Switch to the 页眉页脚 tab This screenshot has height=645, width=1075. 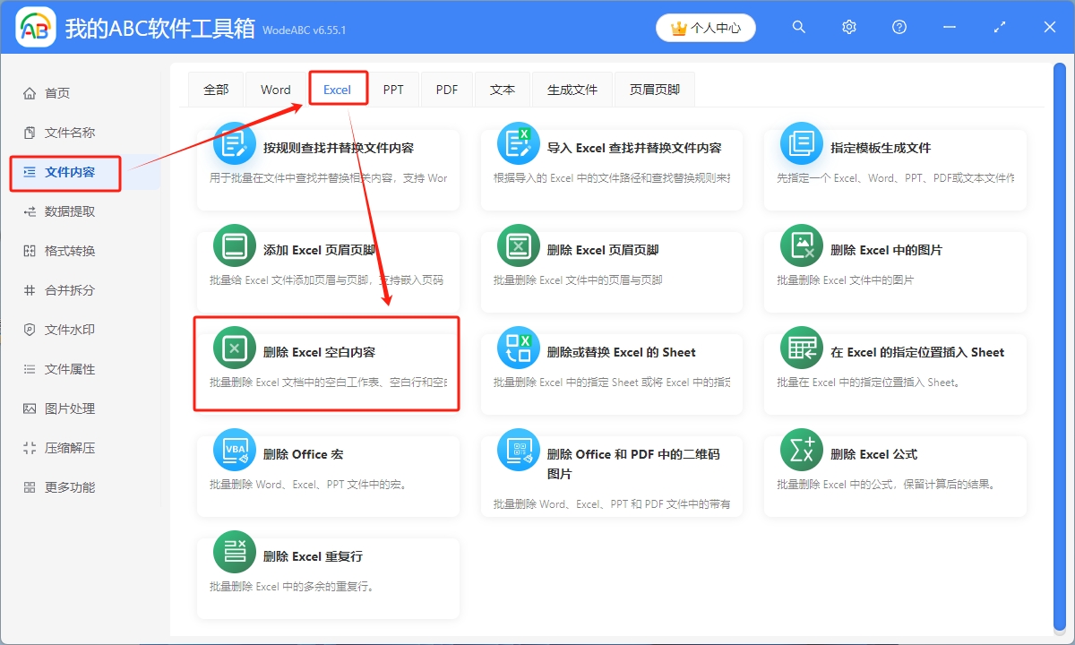tap(655, 90)
